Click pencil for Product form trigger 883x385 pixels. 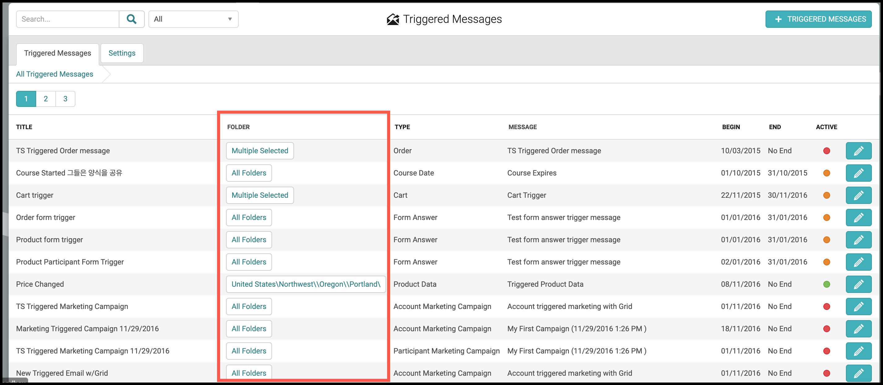858,240
